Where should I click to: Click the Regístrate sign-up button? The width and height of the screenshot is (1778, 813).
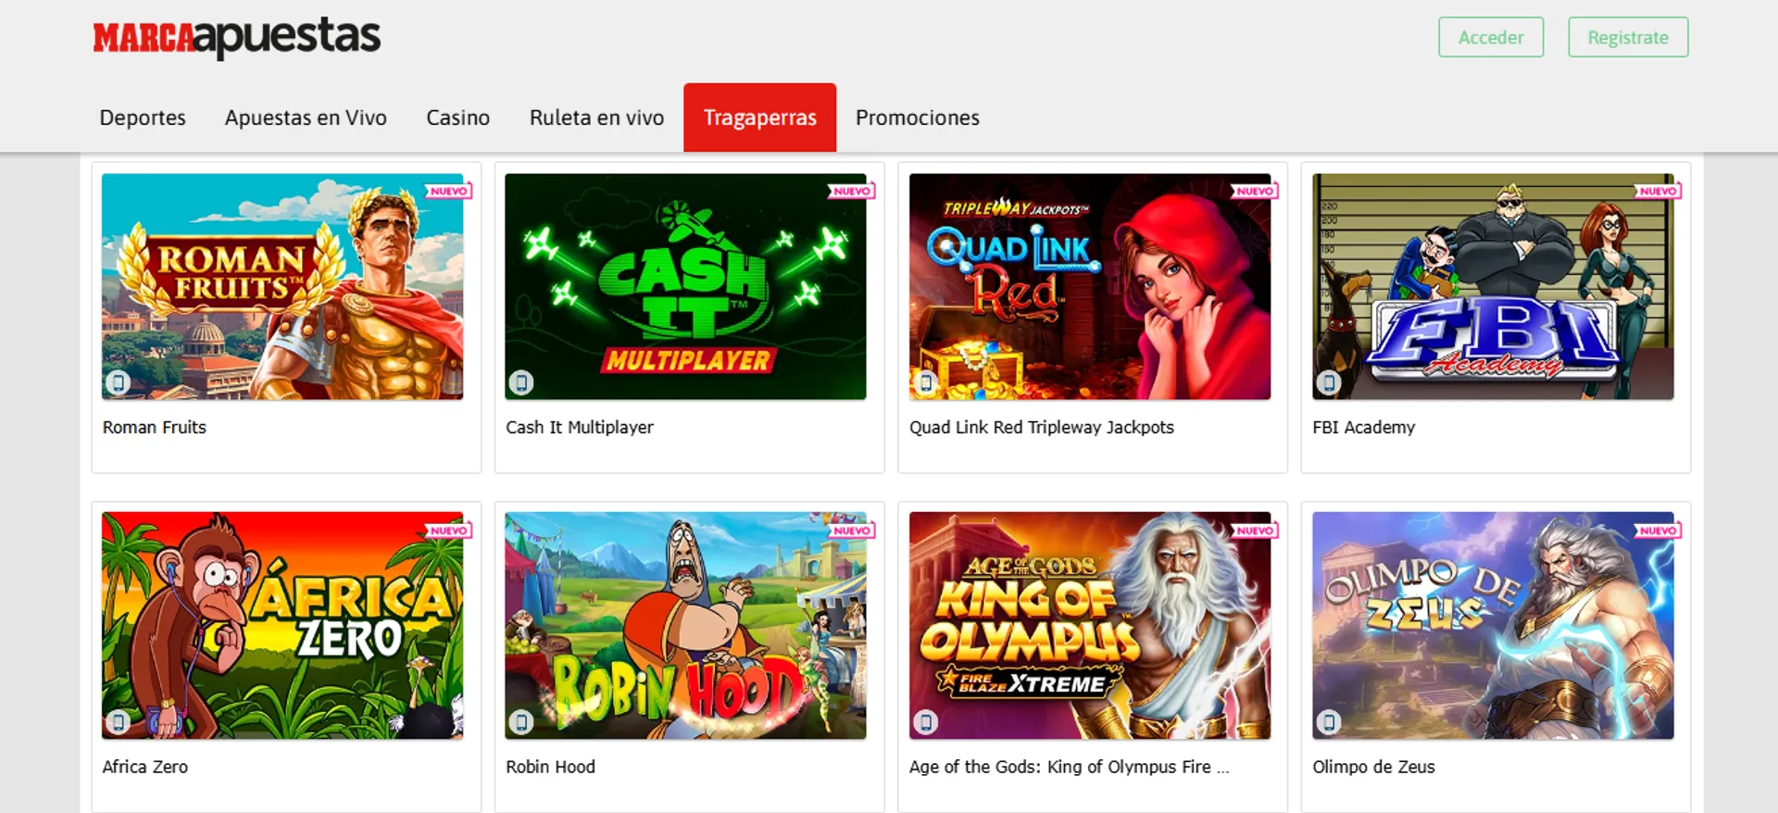pos(1628,37)
